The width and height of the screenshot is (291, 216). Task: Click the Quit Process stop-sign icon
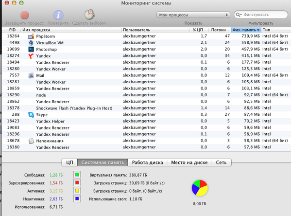point(25,15)
